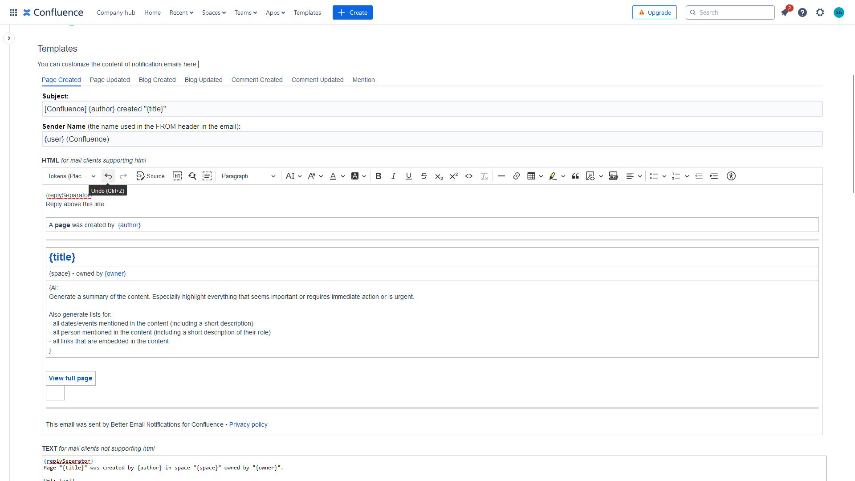This screenshot has width=855, height=481.
Task: Open the accessibility help icon
Action: [x=731, y=176]
